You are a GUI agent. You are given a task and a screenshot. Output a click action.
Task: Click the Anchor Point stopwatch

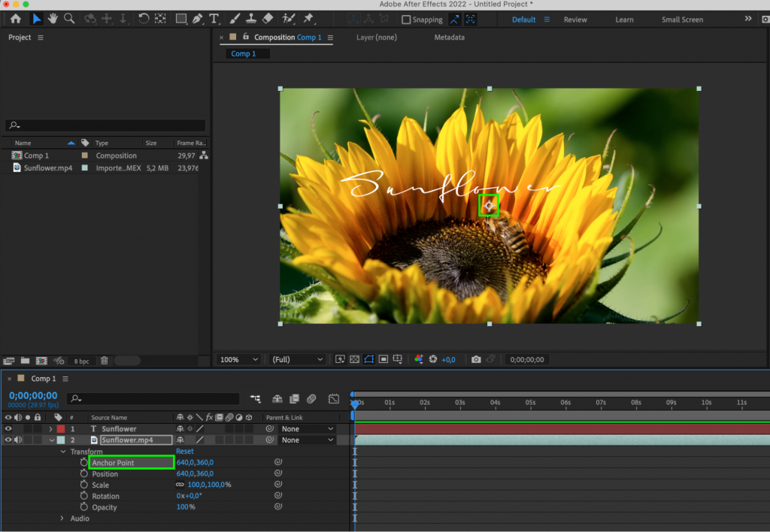(x=84, y=462)
